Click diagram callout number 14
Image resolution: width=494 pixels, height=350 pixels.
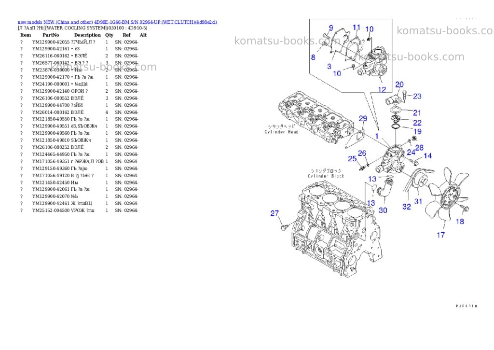(x=427, y=156)
